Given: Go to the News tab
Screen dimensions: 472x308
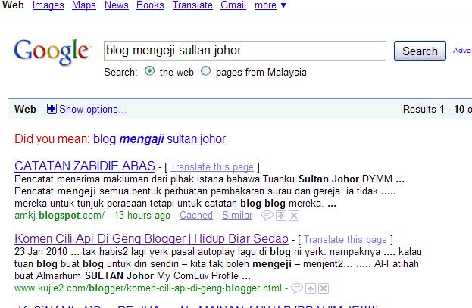Looking at the screenshot, I should 117,5.
